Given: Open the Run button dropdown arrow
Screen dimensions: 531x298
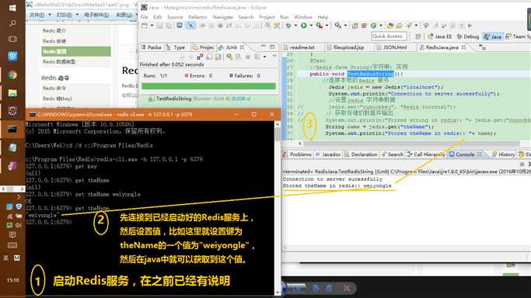Looking at the screenshot, I should click(311, 26).
